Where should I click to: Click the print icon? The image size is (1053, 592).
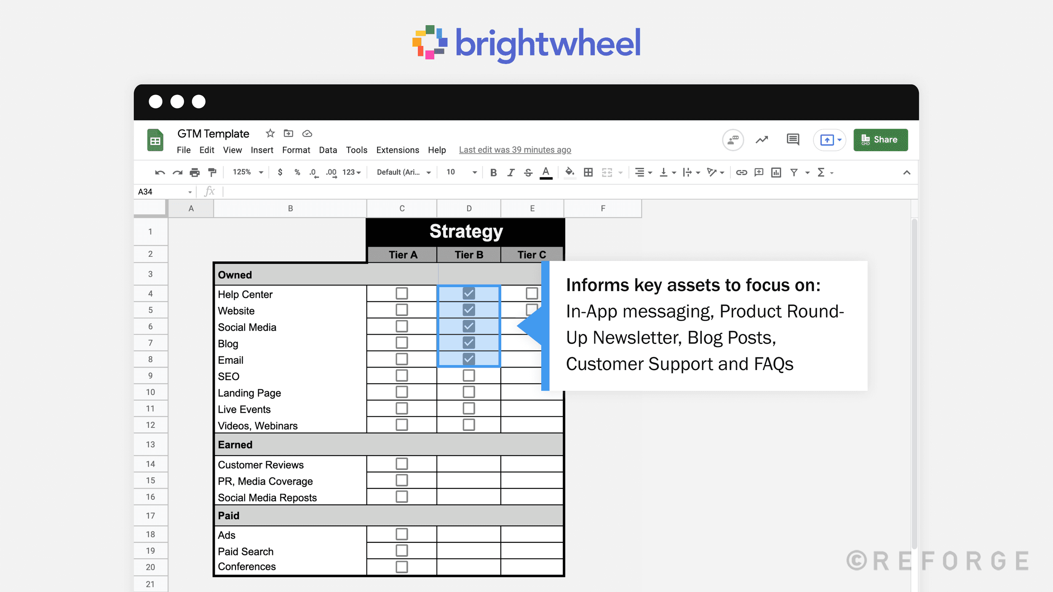194,172
